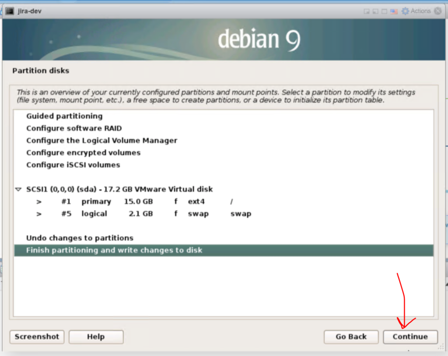This screenshot has width=448, height=356.
Task: Click the Screenshot button
Action: coord(37,337)
